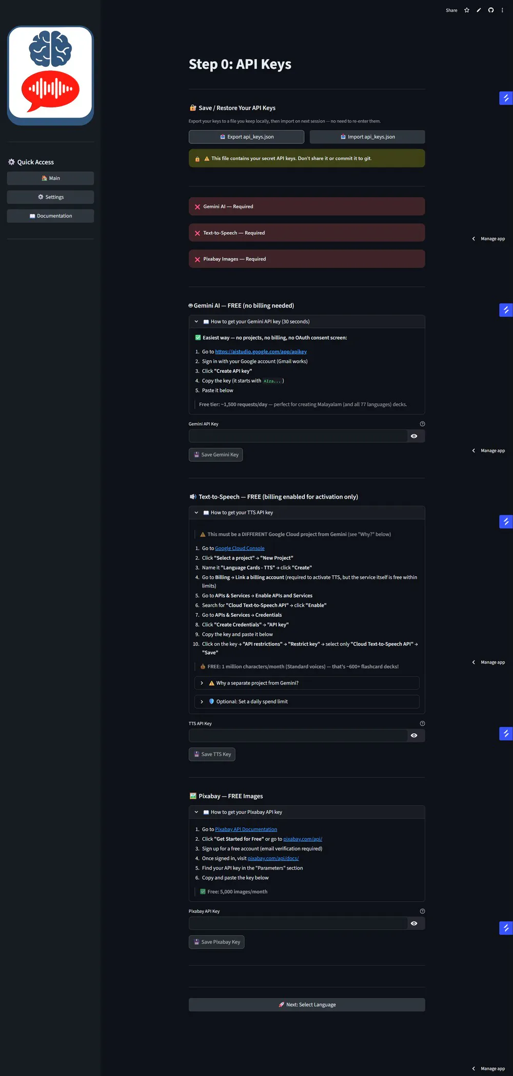Collapse 'How to get your Pixabay API key' expander
This screenshot has width=513, height=1076.
point(307,812)
